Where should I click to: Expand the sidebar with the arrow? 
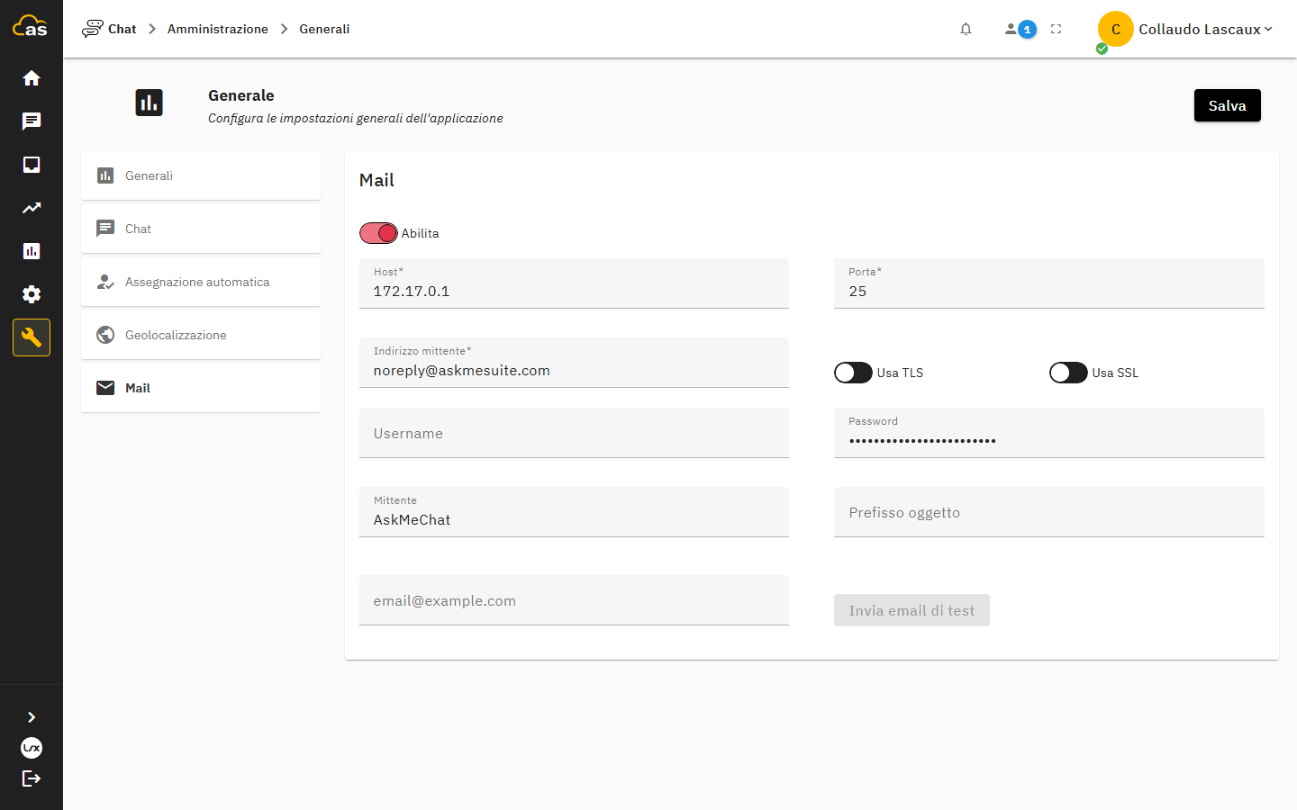coord(32,717)
